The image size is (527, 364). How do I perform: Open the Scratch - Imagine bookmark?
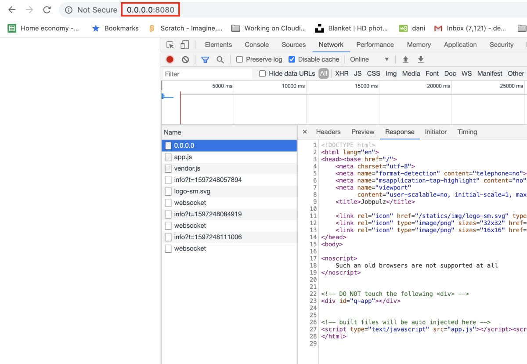pyautogui.click(x=185, y=28)
